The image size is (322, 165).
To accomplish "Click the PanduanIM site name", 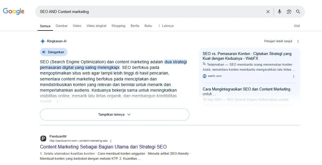I will (x=58, y=136).
